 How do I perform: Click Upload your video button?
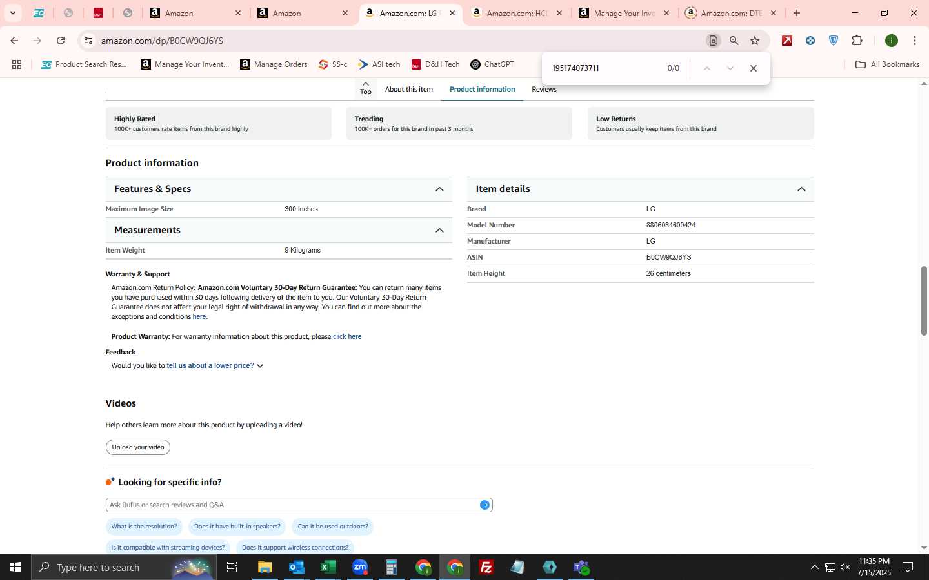138,447
